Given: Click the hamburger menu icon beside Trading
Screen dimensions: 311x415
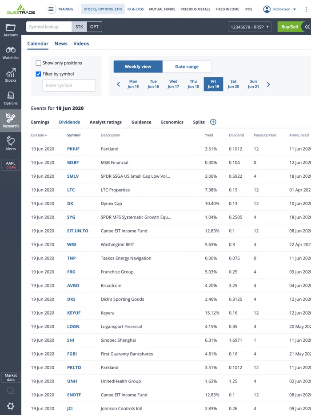Looking at the screenshot, I should coord(51,9).
